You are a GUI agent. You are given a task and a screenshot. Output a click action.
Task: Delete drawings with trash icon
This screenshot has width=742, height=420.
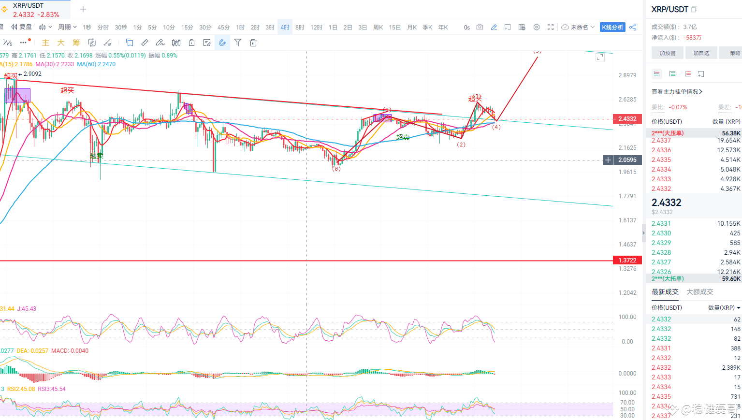pyautogui.click(x=253, y=43)
